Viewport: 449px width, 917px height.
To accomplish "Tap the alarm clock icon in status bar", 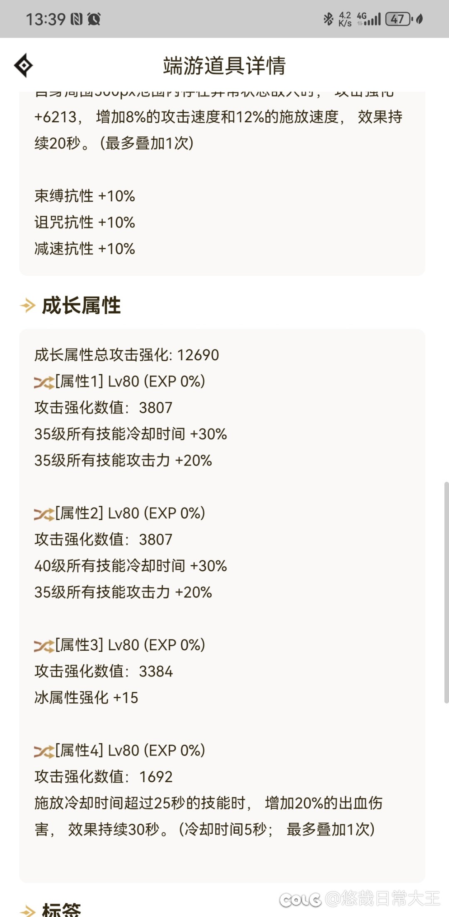I will (x=94, y=19).
